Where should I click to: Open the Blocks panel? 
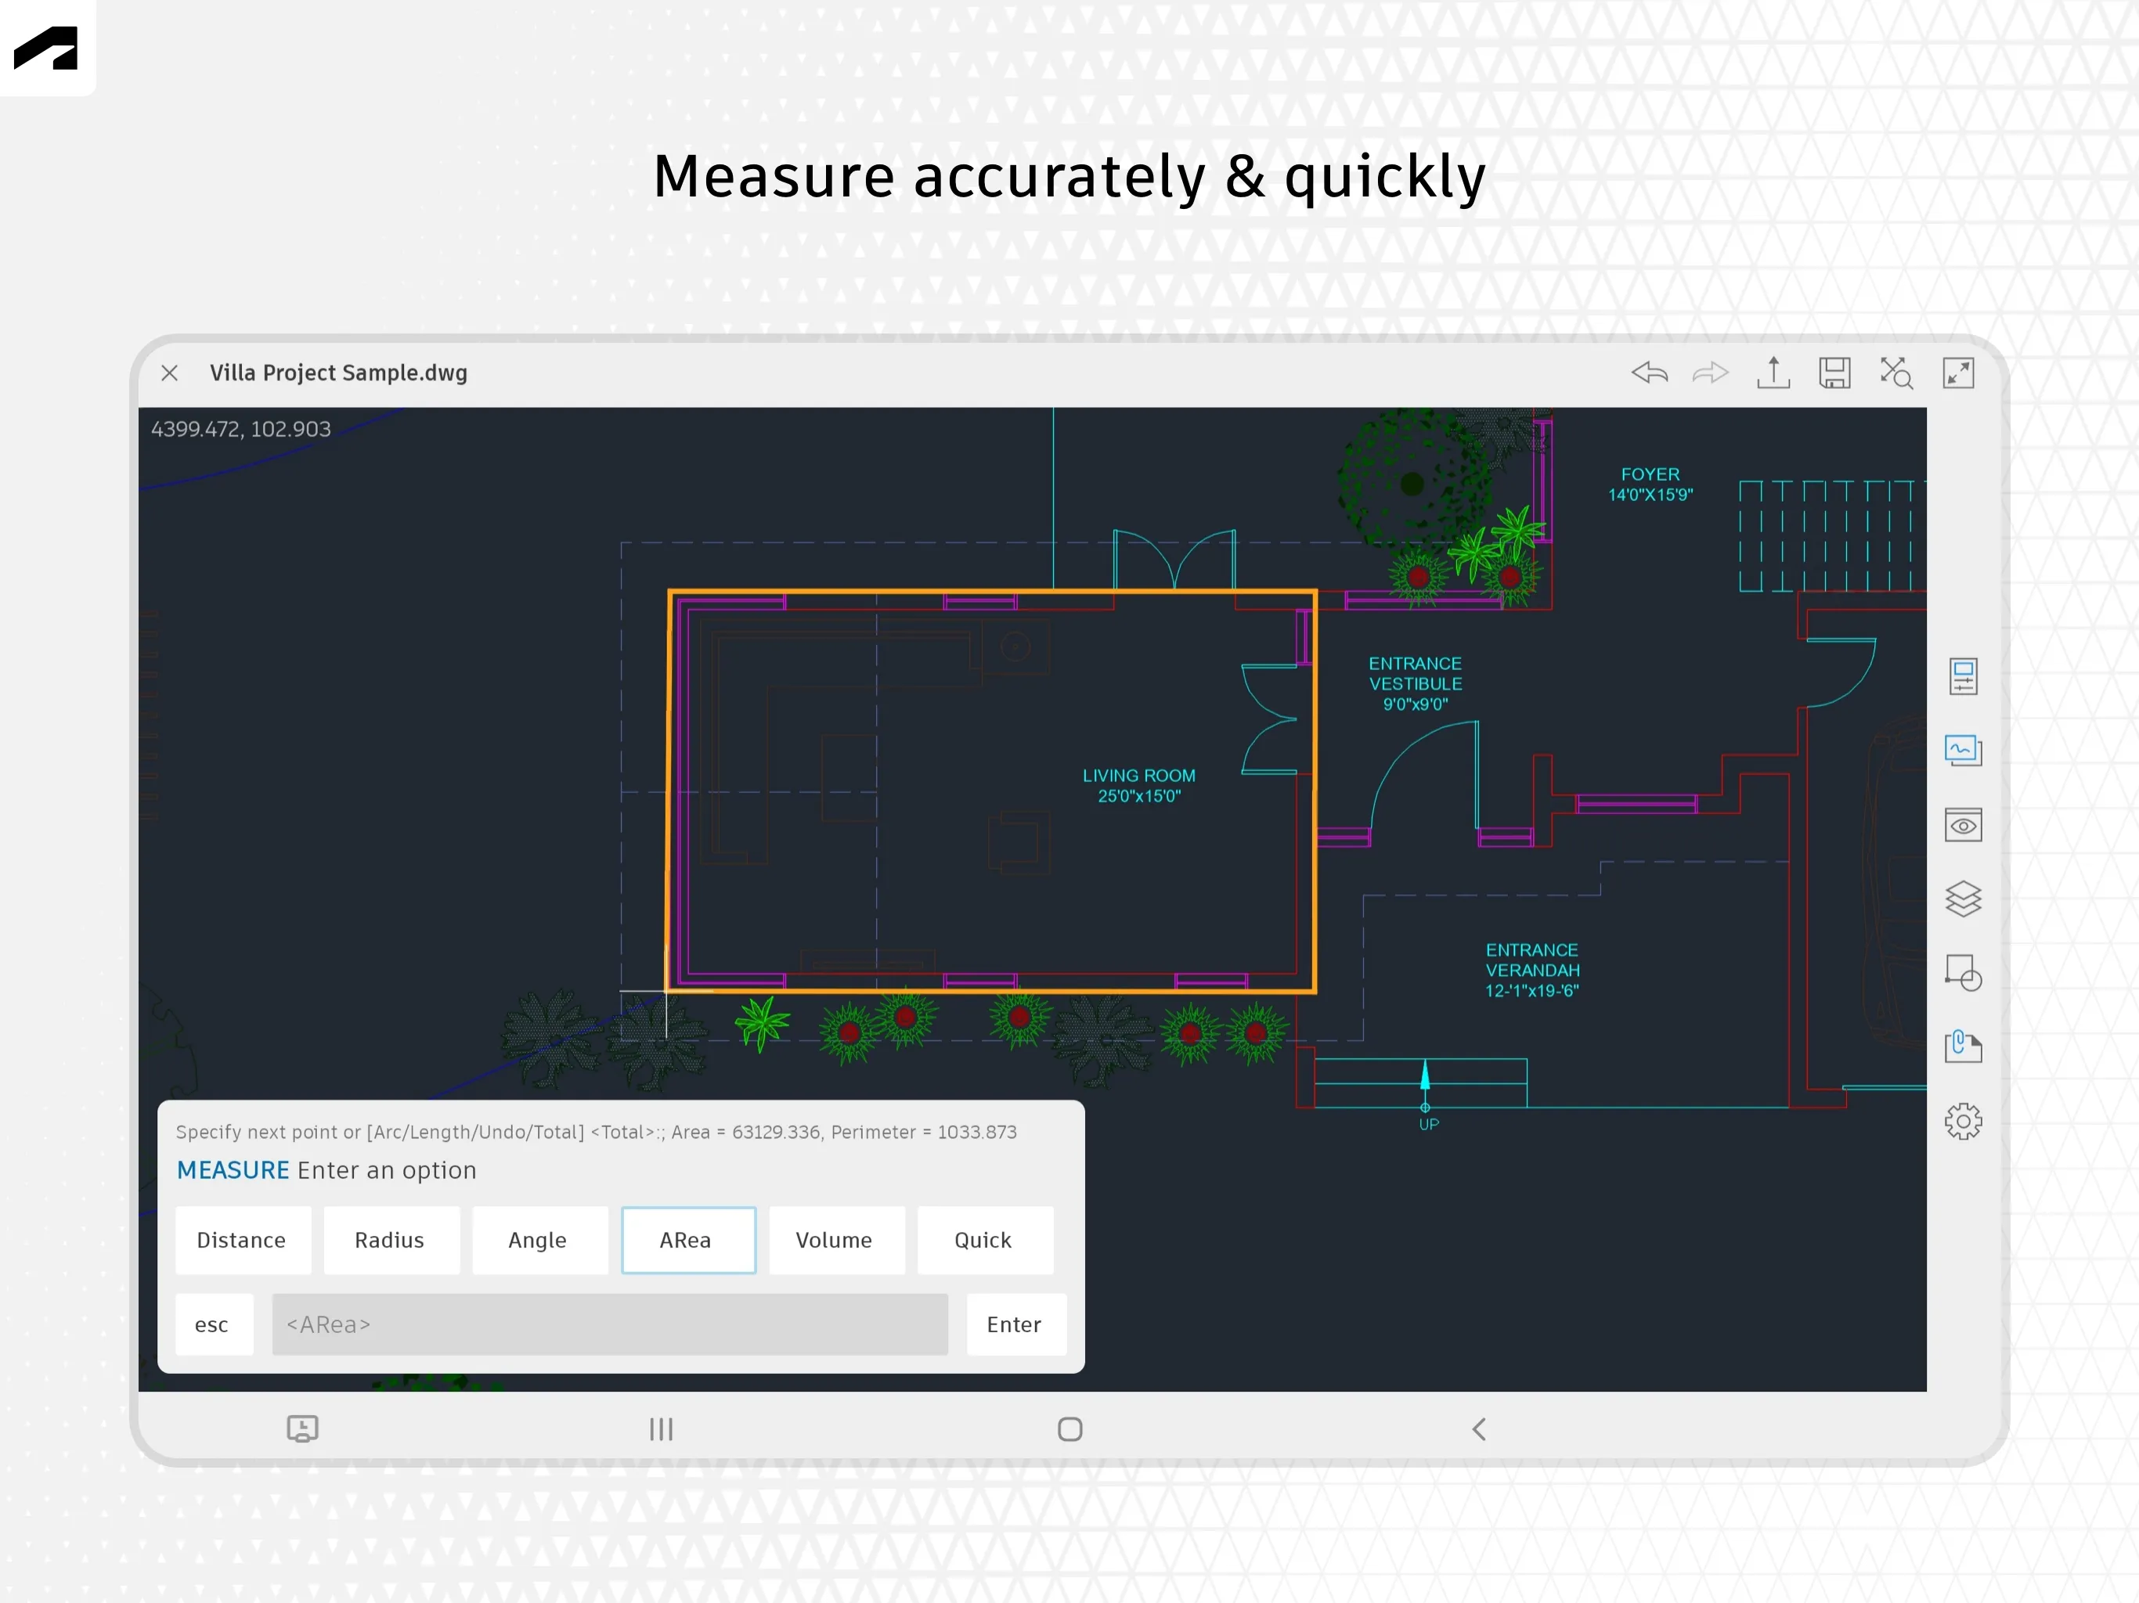(1963, 973)
